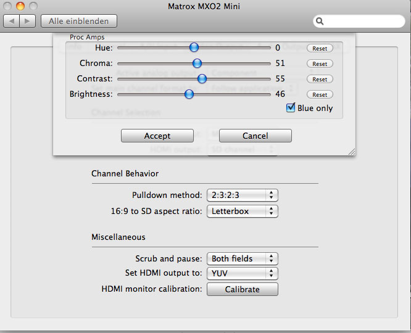Expand the Scrub and pause dropdown
Screen dimensions: 411x333
242,258
